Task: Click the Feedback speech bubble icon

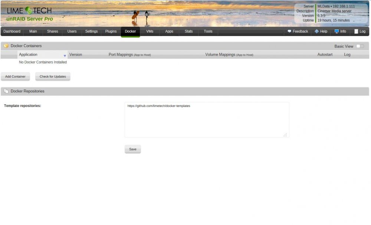Action: pyautogui.click(x=289, y=31)
